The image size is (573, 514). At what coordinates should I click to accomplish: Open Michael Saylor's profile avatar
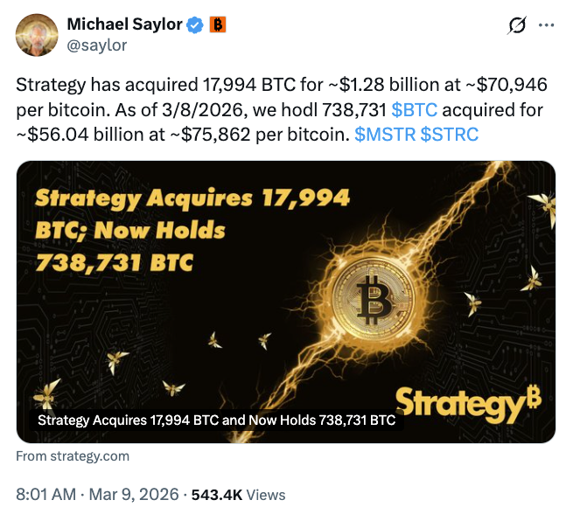point(36,35)
